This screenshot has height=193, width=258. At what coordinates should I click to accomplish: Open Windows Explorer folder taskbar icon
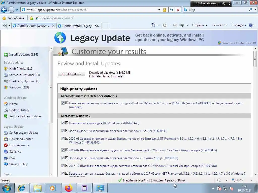pos(38,188)
